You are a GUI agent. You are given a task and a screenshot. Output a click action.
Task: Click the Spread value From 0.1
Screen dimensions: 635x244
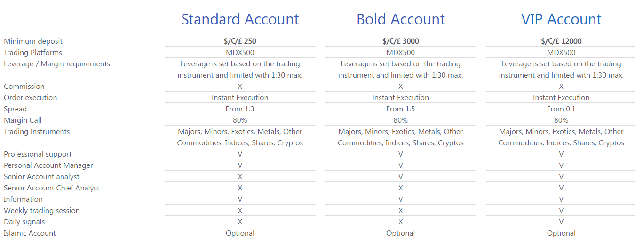pos(561,109)
